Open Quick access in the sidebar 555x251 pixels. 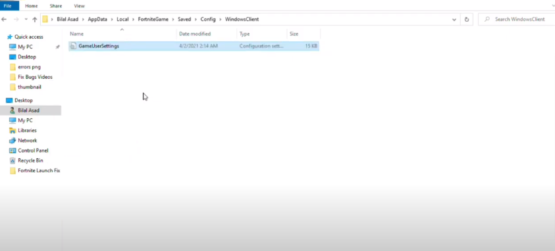(x=29, y=37)
